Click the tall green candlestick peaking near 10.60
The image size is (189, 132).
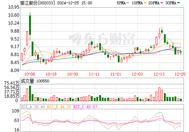pyautogui.click(x=30, y=25)
